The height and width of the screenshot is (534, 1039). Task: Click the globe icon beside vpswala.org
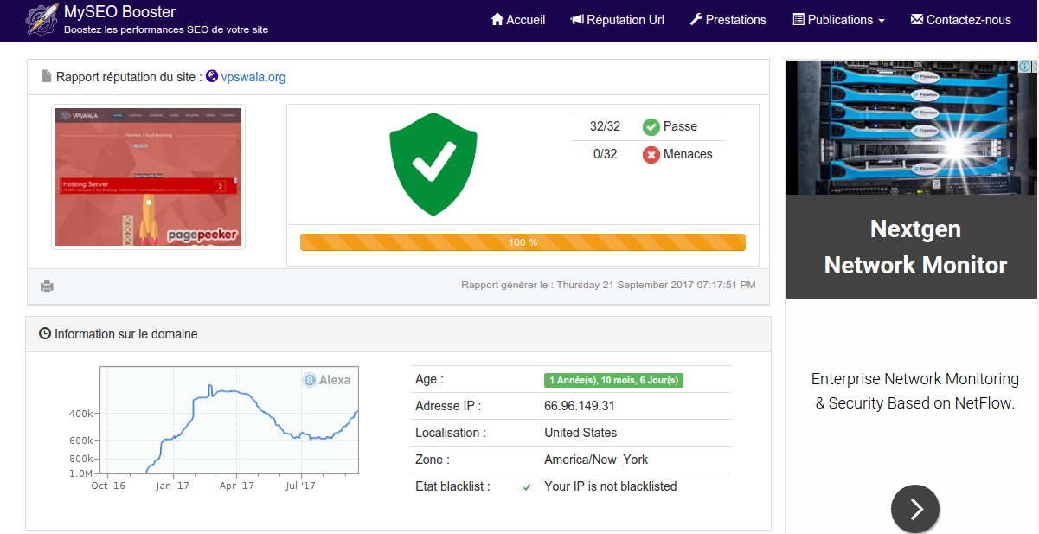pyautogui.click(x=212, y=77)
